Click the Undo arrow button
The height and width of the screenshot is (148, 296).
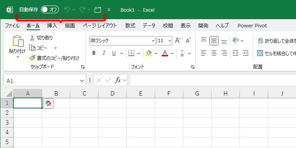(x=67, y=10)
